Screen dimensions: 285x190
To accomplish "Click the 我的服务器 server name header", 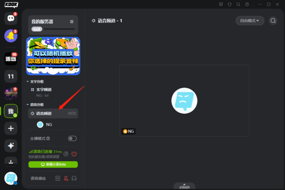I will [x=42, y=22].
